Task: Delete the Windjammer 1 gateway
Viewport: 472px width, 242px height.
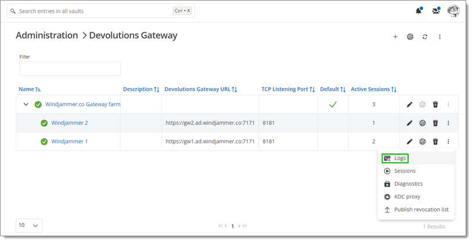Action: pyautogui.click(x=435, y=141)
